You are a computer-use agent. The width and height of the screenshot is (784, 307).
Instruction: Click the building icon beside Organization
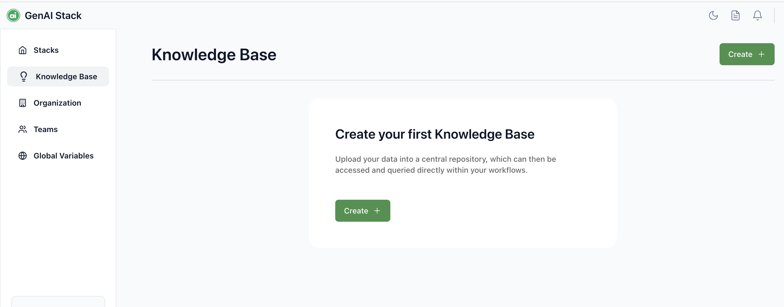(23, 103)
